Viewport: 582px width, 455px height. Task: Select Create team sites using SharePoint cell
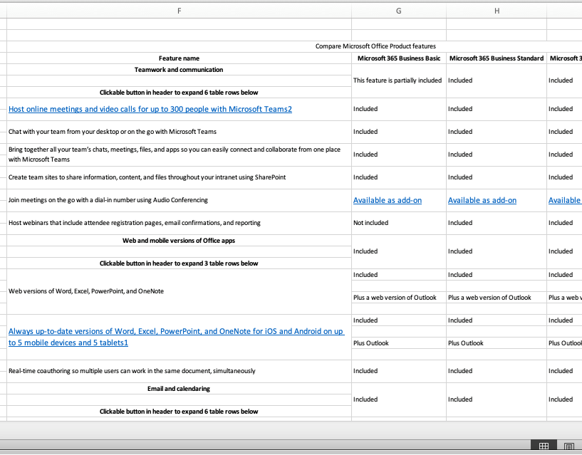tap(179, 177)
